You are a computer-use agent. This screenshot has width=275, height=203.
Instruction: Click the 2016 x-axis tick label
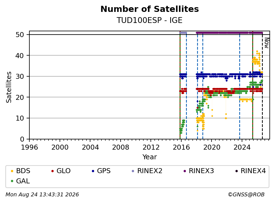[x=181, y=147]
